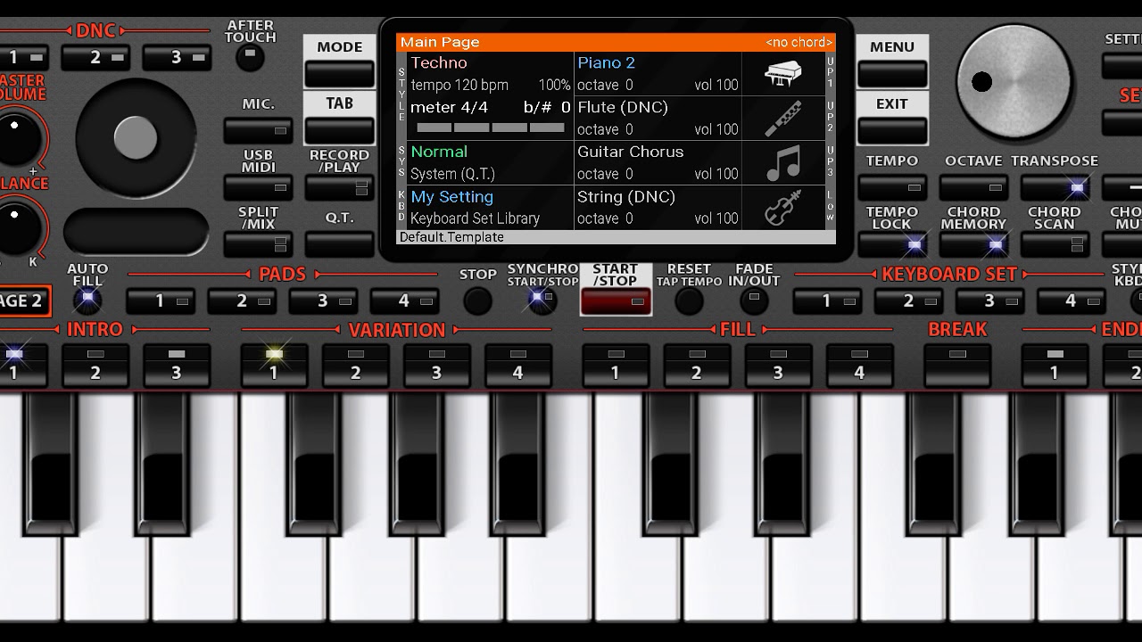Select DNC button 2

pos(95,57)
